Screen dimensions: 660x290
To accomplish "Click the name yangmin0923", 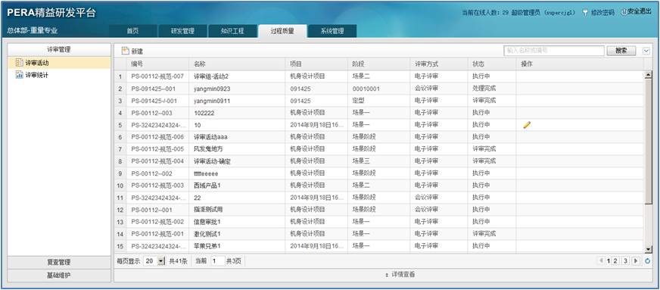I will [x=212, y=89].
